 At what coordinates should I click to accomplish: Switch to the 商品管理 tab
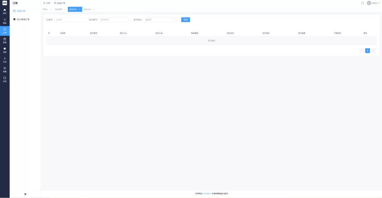coord(59,9)
